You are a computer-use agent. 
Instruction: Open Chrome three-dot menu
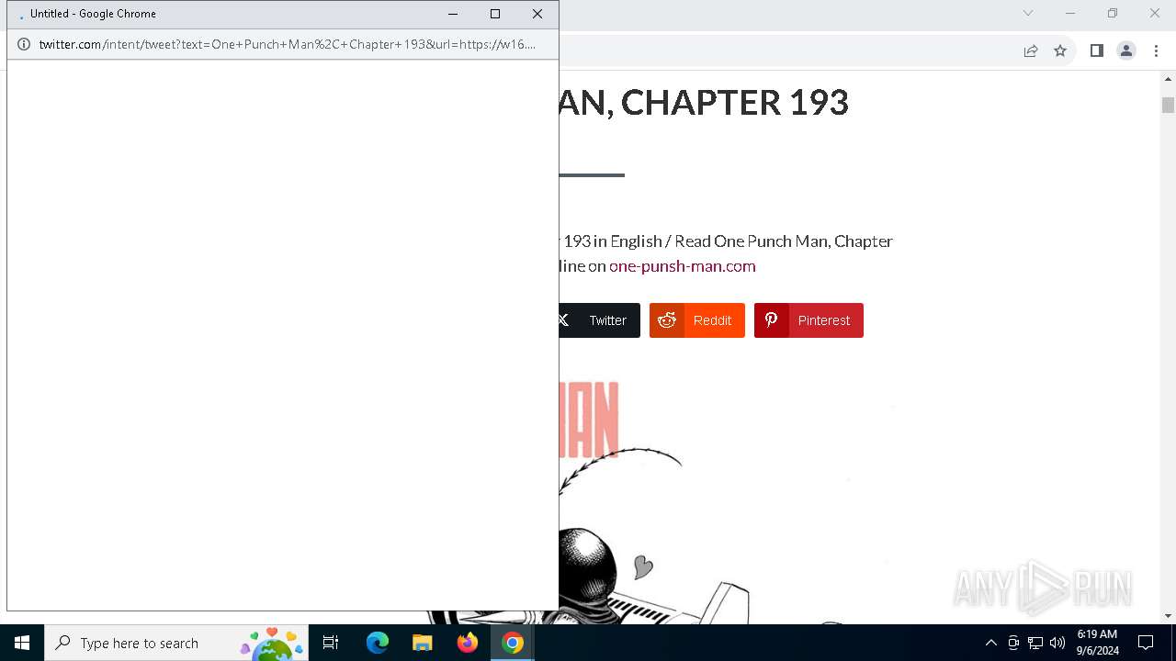point(1156,50)
